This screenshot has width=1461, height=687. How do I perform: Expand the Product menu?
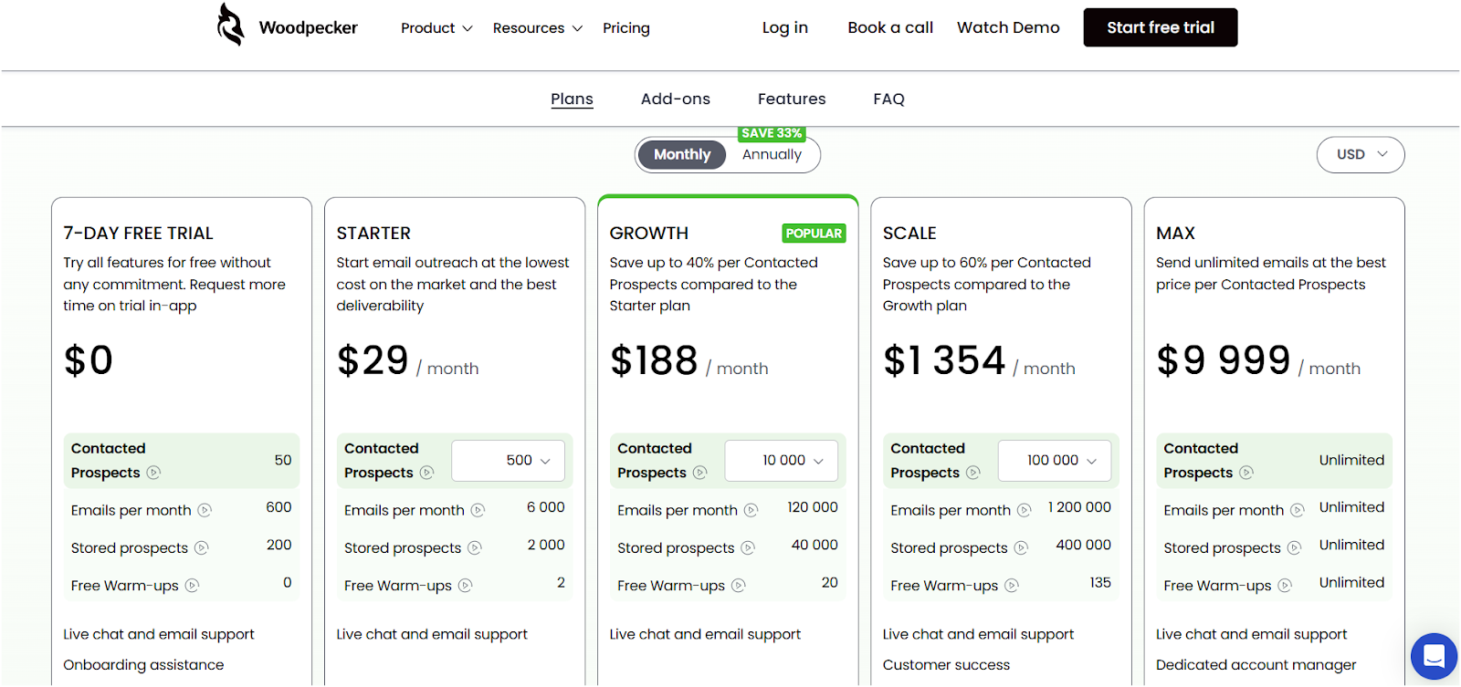tap(436, 28)
